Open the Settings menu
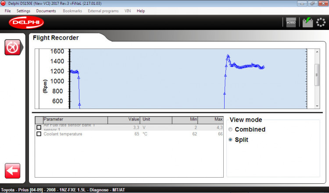Image resolution: width=329 pixels, height=193 pixels. click(x=23, y=11)
